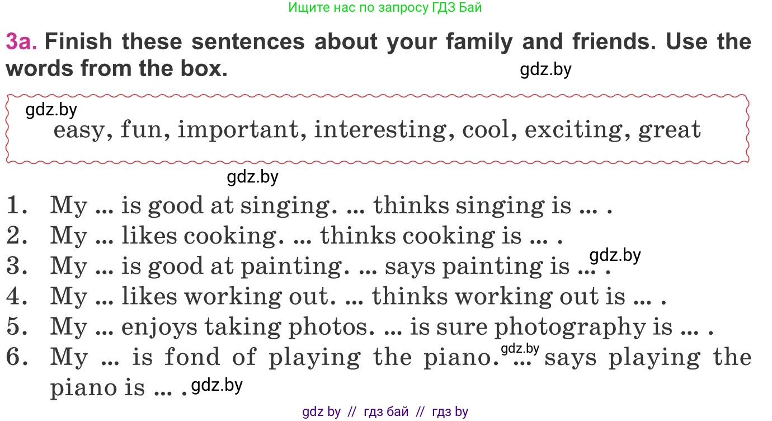The width and height of the screenshot is (772, 421).
Task: Select the word "easy" in the word box
Action: 78,130
